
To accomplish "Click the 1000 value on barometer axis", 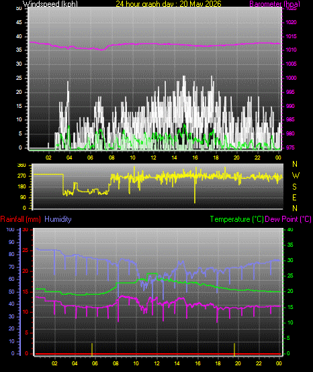I will 291,78.
